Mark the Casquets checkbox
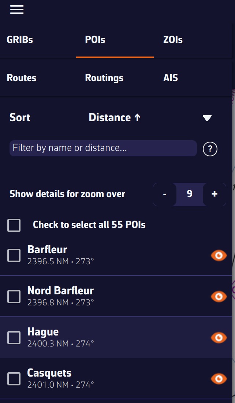Image resolution: width=235 pixels, height=403 pixels. (14, 378)
